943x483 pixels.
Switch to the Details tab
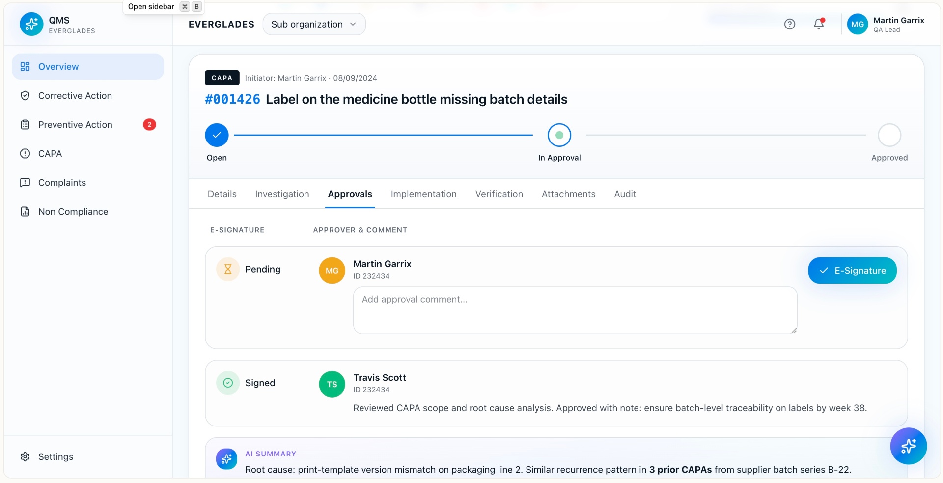click(x=222, y=194)
